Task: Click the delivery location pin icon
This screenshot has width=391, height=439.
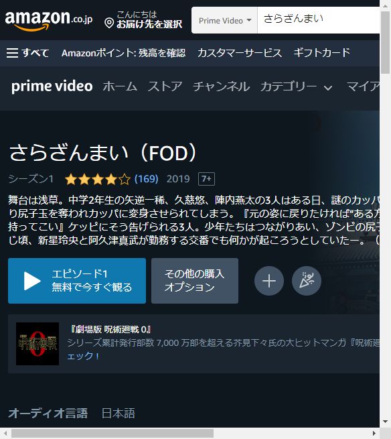Action: [109, 23]
